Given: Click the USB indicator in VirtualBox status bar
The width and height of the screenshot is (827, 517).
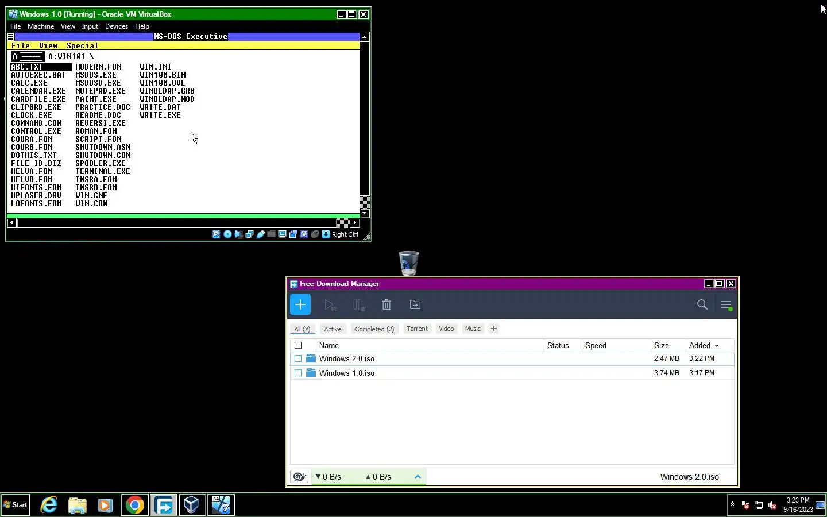Looking at the screenshot, I should (x=260, y=234).
